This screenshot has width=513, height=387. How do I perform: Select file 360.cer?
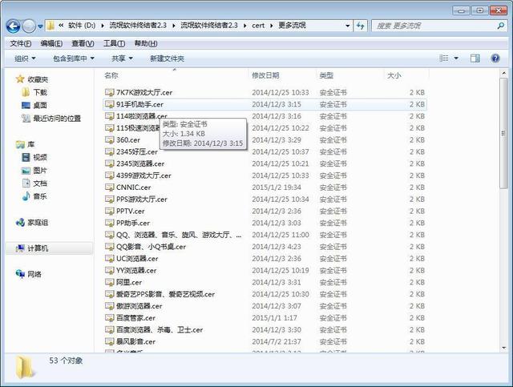(x=265, y=140)
